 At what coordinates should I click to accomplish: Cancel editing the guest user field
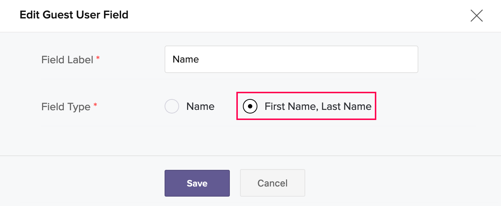click(x=272, y=183)
